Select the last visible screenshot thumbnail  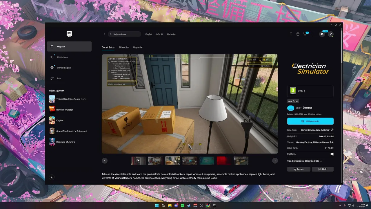tap(241, 161)
